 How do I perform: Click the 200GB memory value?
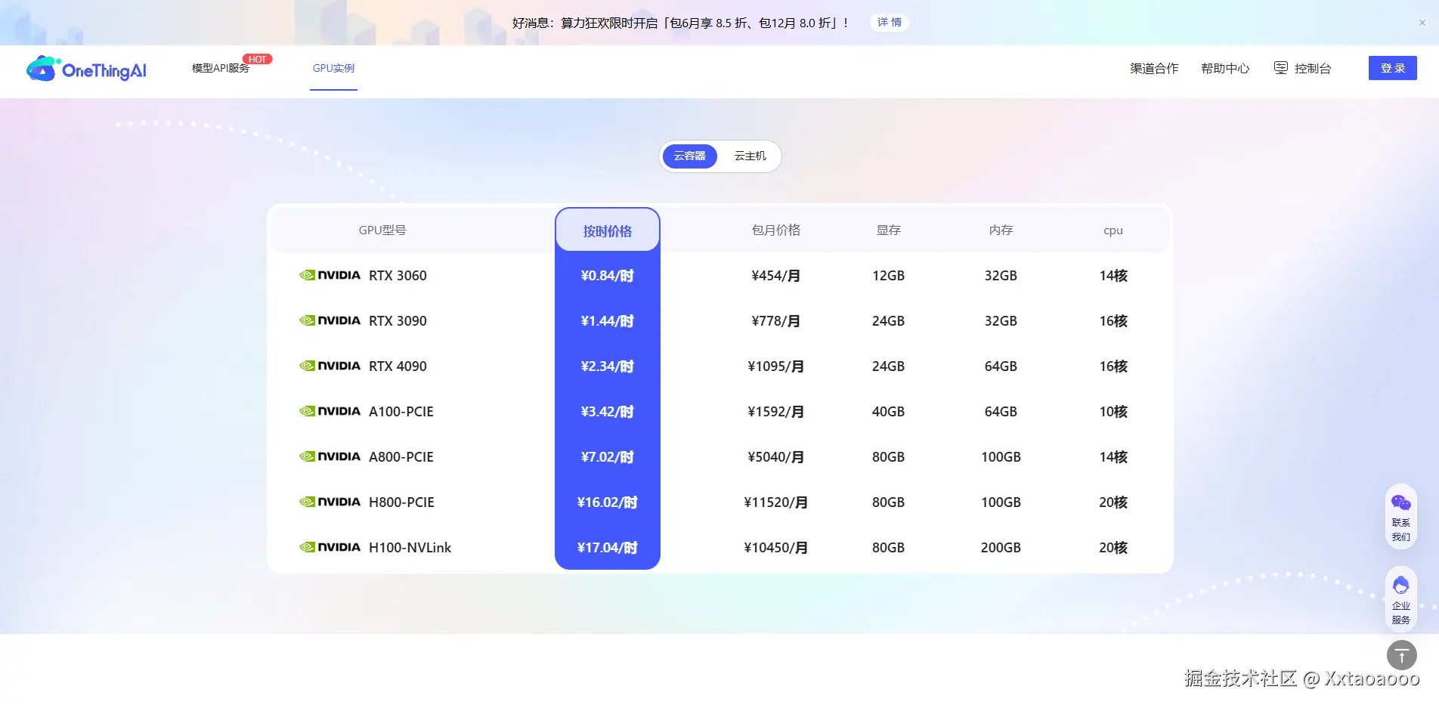click(1001, 548)
